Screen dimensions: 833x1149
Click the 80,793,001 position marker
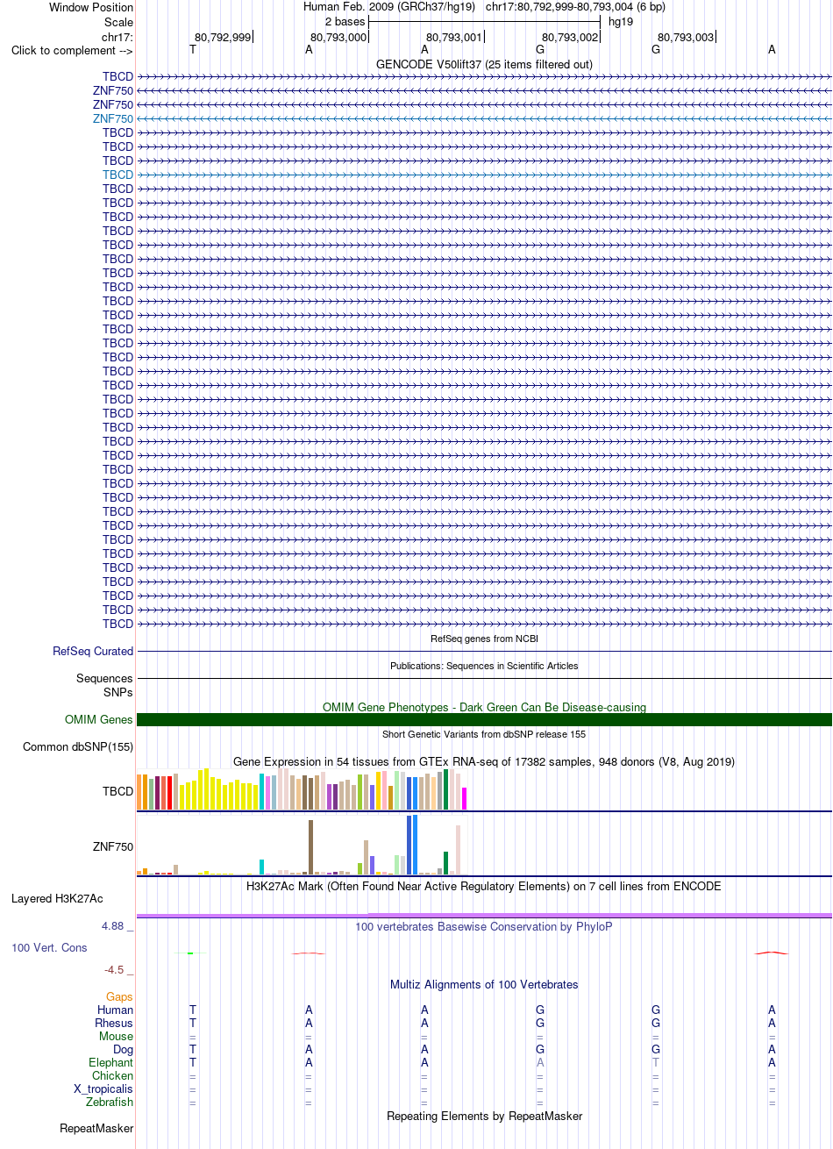454,37
